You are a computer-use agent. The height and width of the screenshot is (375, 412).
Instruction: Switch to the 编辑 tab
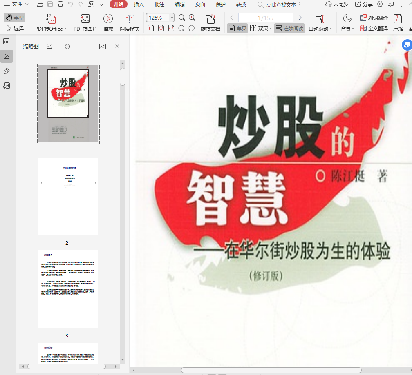point(180,4)
